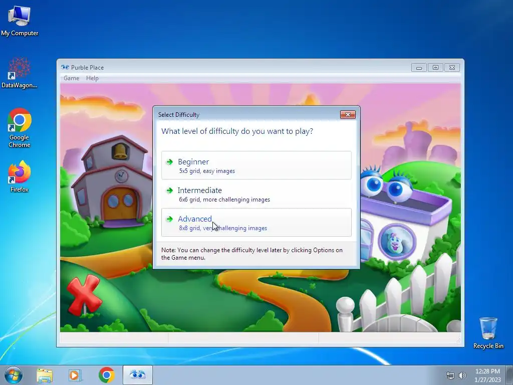Viewport: 513px width, 385px height.
Task: Select the Firefox desktop shortcut
Action: pyautogui.click(x=20, y=176)
